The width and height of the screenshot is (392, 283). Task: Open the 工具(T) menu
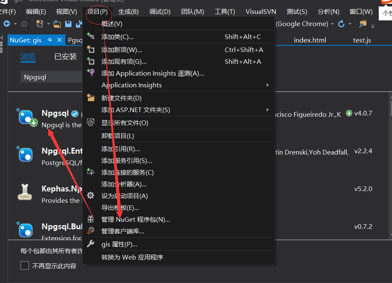225,12
